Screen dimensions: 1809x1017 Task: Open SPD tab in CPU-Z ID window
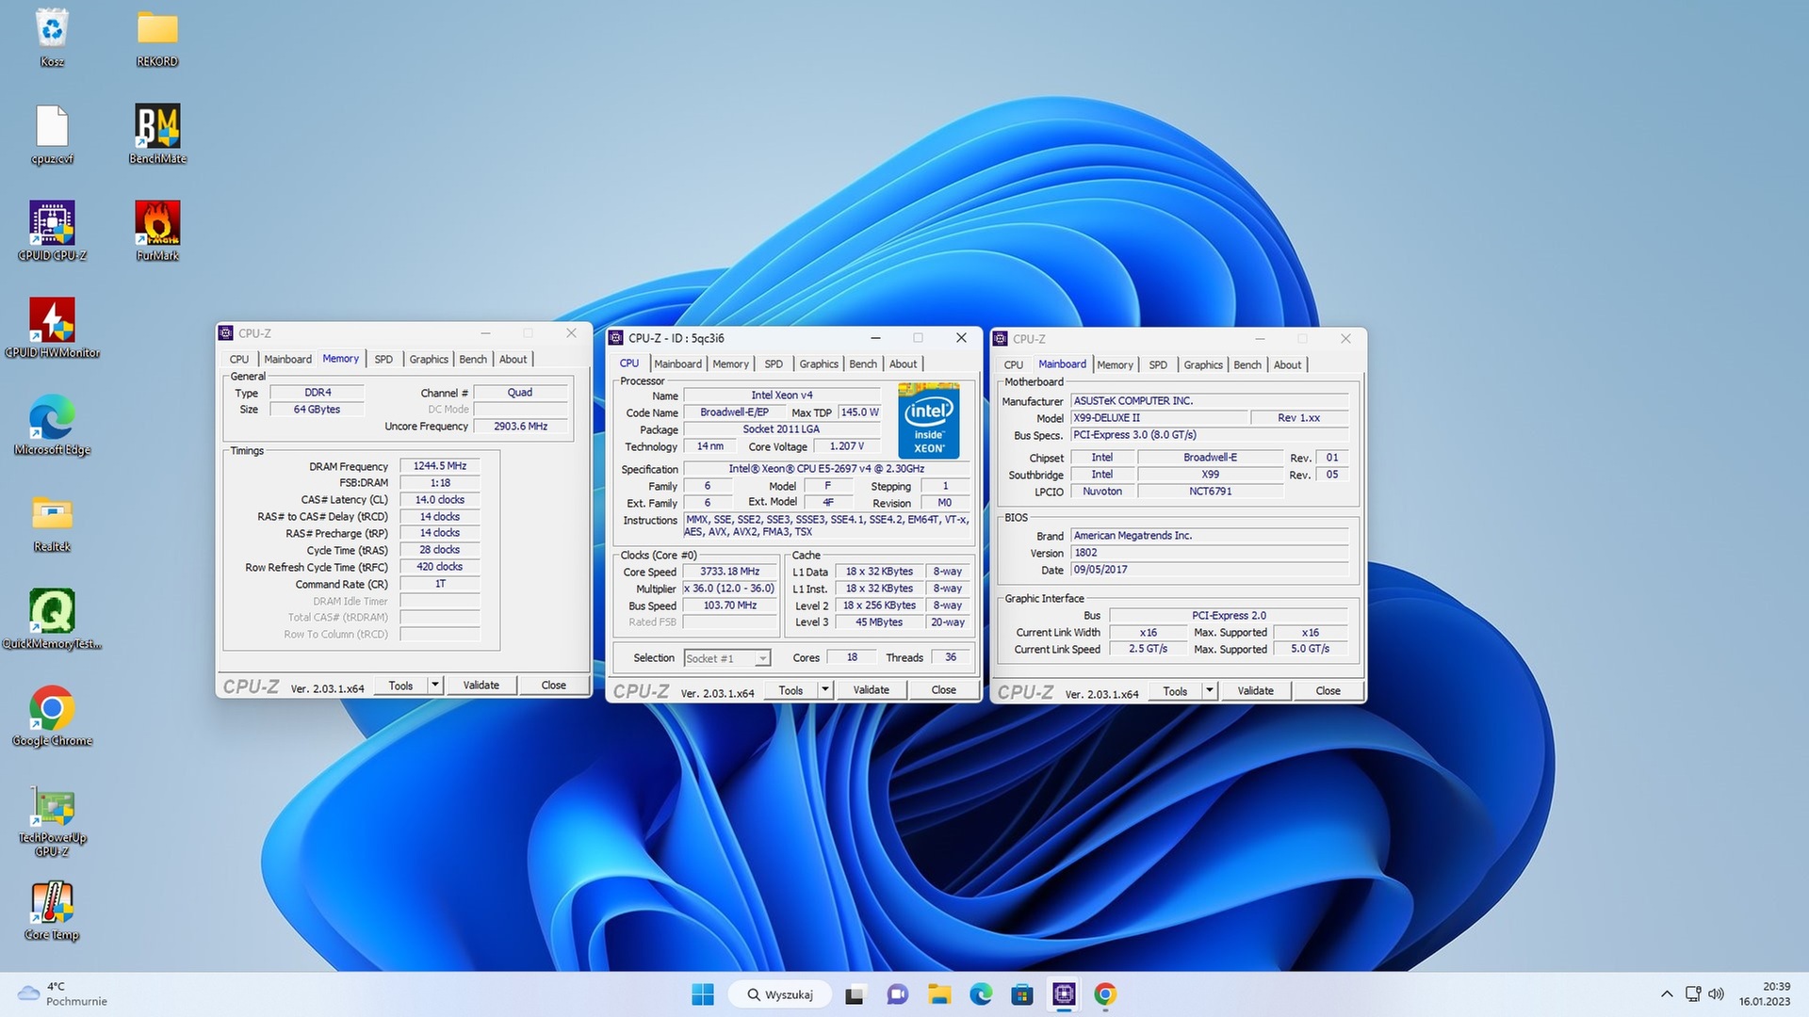774,363
